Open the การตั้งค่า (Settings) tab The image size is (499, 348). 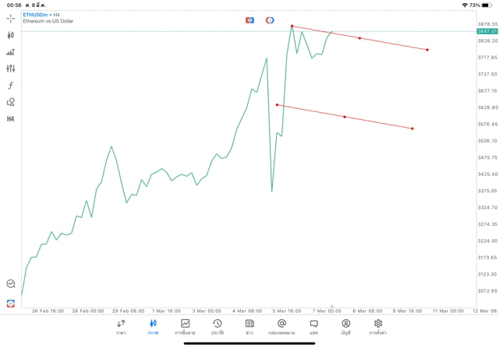click(378, 327)
